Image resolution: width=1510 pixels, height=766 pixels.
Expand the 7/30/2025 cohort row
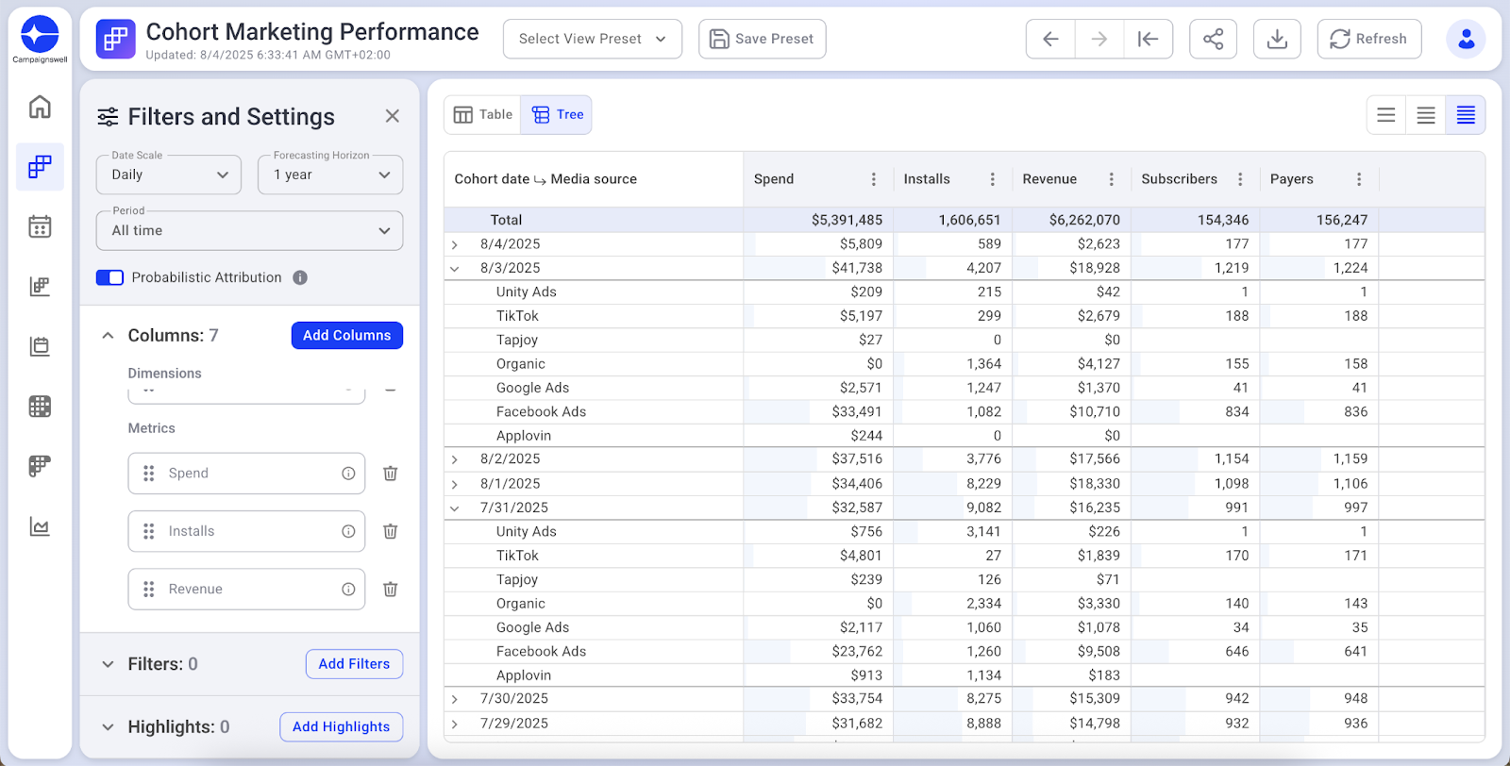coord(455,699)
